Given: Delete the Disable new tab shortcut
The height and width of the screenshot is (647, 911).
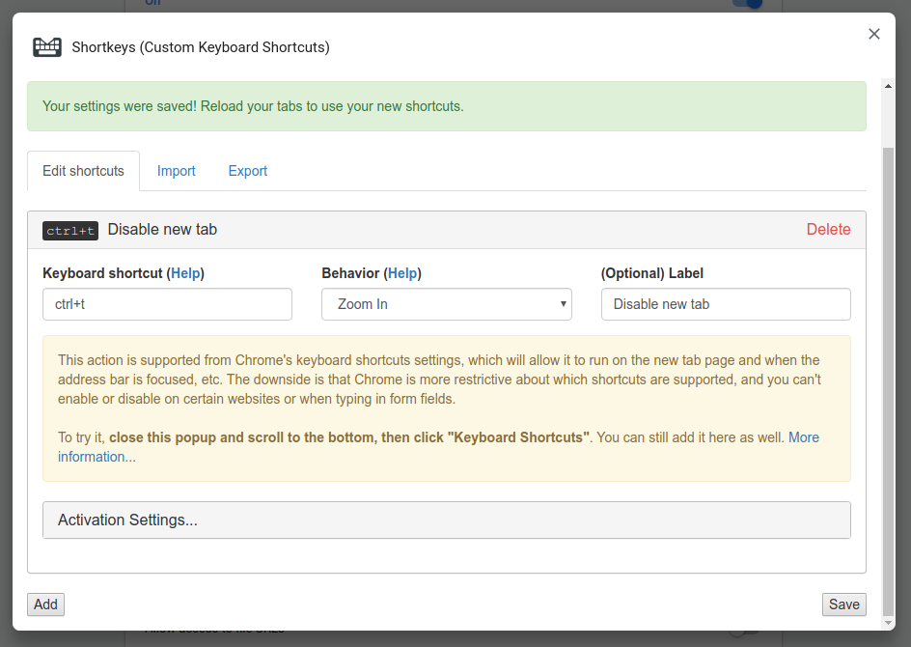Looking at the screenshot, I should click(829, 230).
